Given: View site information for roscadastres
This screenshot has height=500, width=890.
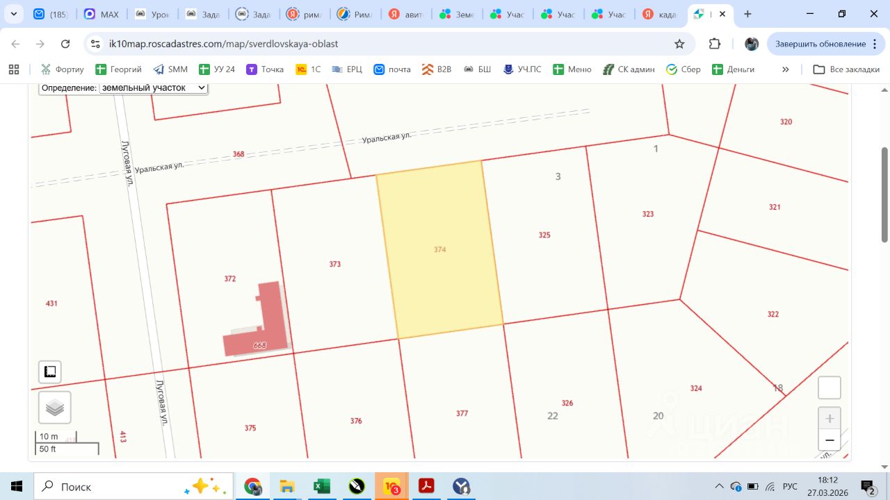Looking at the screenshot, I should [x=96, y=44].
